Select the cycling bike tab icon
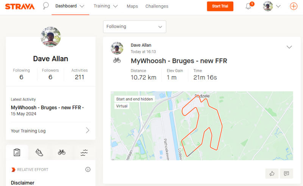The width and height of the screenshot is (303, 186). 62,152
